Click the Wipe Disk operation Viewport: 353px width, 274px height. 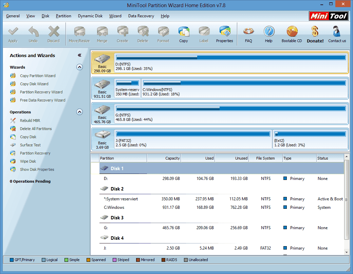click(28, 161)
